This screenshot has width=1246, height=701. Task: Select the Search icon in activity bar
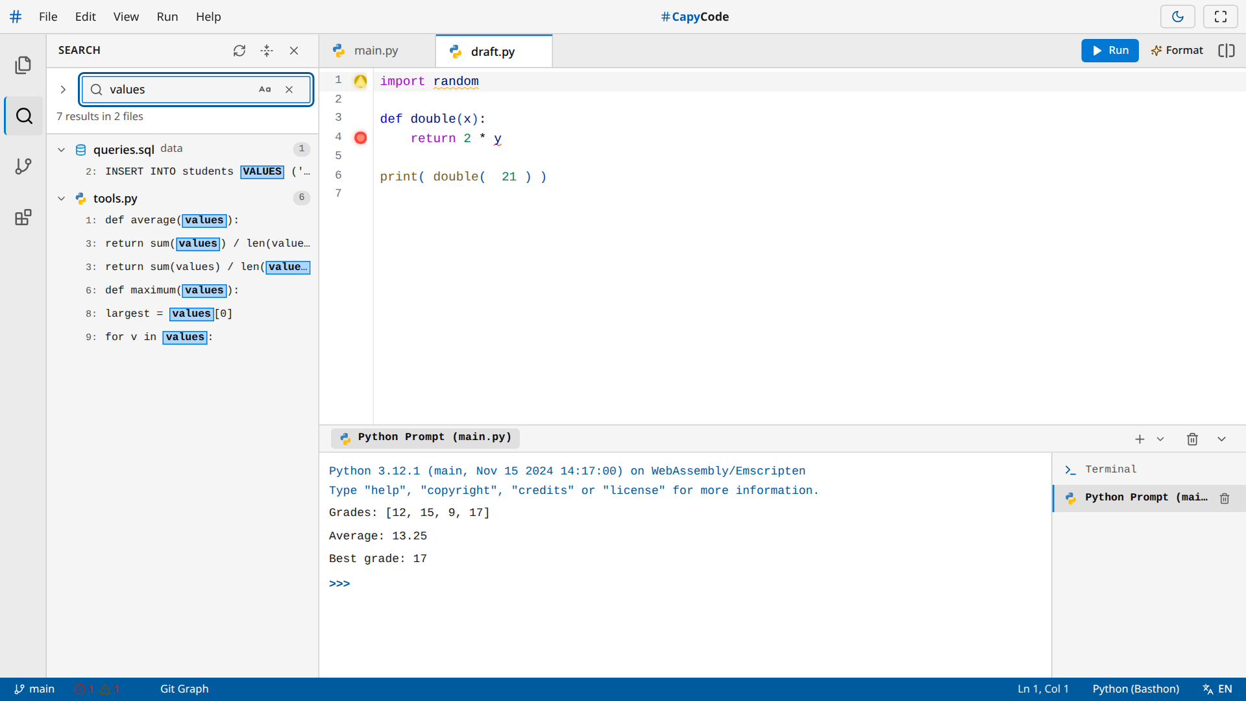(24, 116)
